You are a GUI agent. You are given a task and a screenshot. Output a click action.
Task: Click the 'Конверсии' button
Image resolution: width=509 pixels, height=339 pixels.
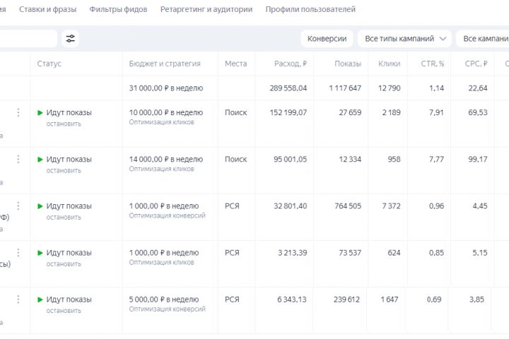point(327,39)
